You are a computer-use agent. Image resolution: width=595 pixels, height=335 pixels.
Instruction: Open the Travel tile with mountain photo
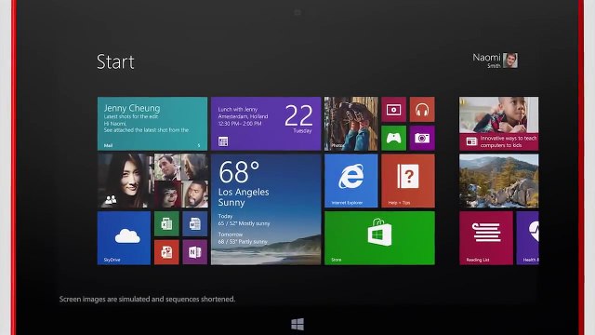click(x=498, y=181)
